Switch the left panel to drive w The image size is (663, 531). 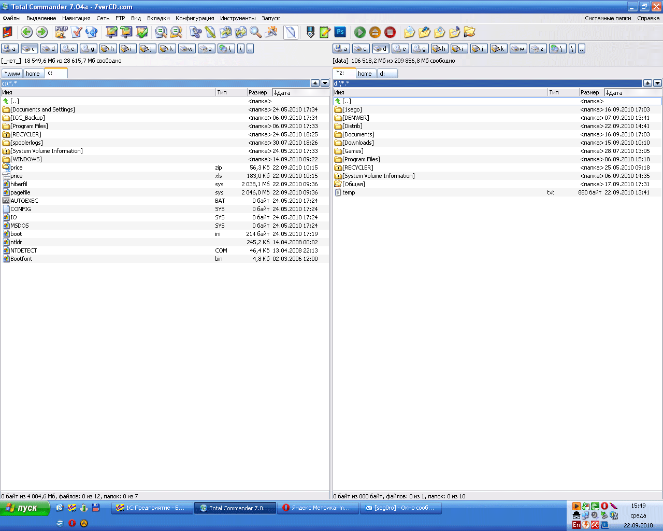tap(186, 49)
